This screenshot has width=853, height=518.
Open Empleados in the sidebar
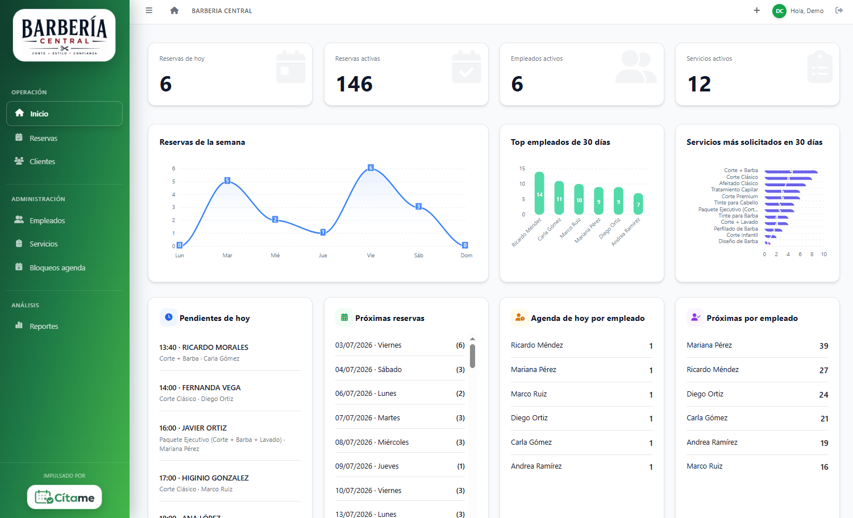coord(64,220)
